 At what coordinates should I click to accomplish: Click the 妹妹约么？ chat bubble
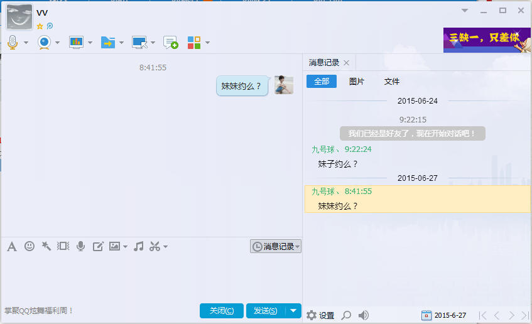pos(241,86)
